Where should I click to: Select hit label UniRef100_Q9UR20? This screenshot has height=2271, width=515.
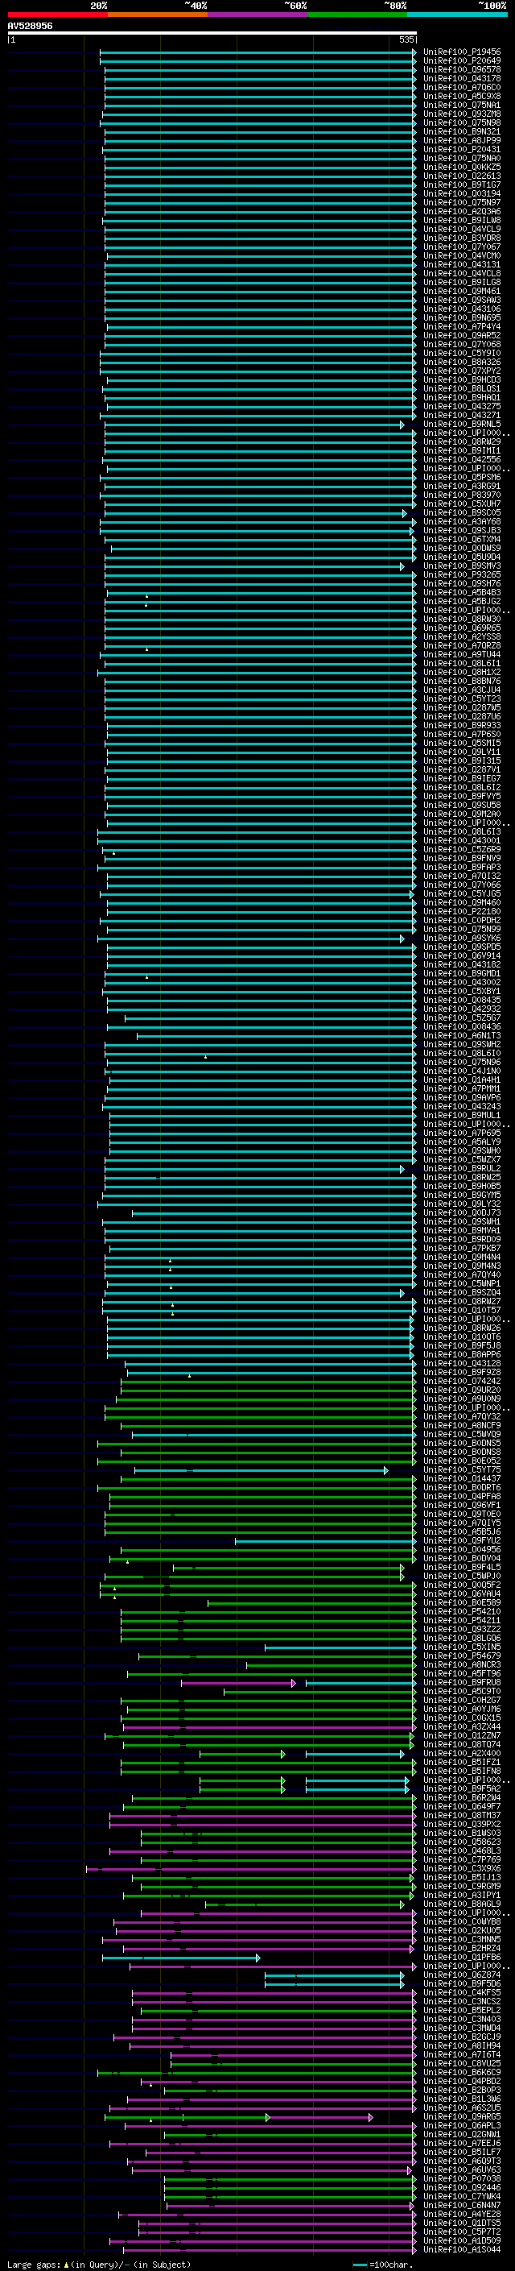462,1390
